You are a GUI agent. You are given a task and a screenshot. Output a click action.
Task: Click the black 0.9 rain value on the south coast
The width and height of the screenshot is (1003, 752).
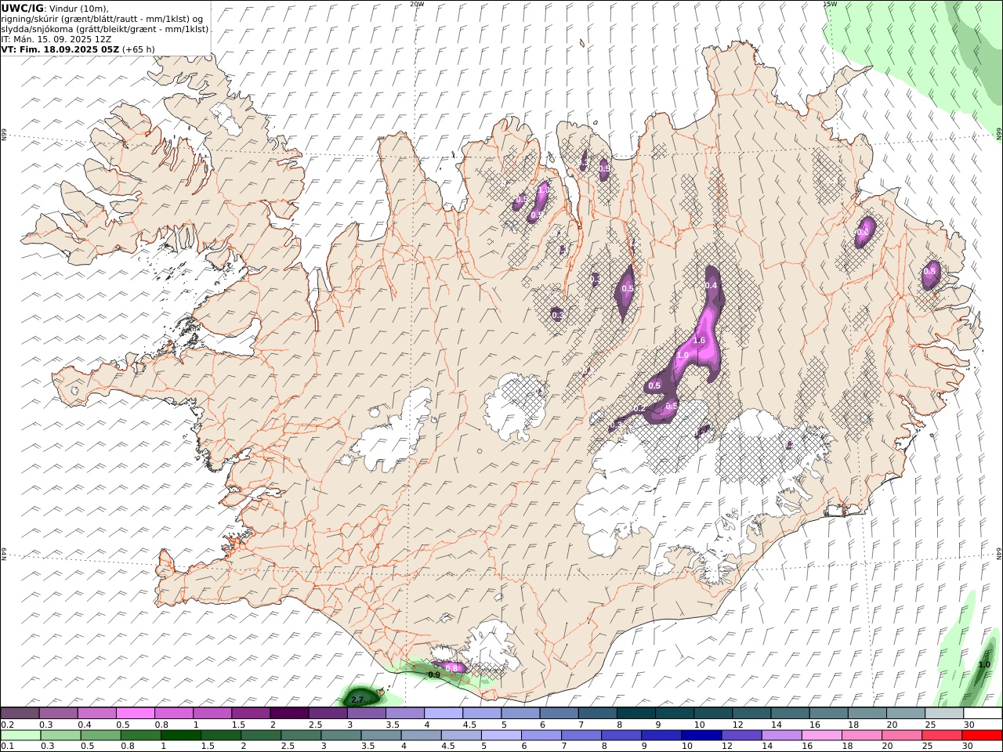pos(434,674)
